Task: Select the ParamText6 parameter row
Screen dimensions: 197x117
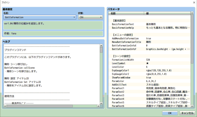Action: point(149,106)
